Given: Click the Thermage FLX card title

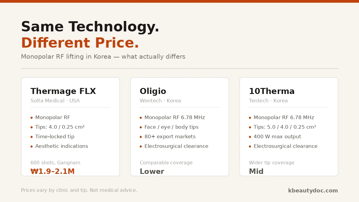Looking at the screenshot, I should tap(63, 92).
